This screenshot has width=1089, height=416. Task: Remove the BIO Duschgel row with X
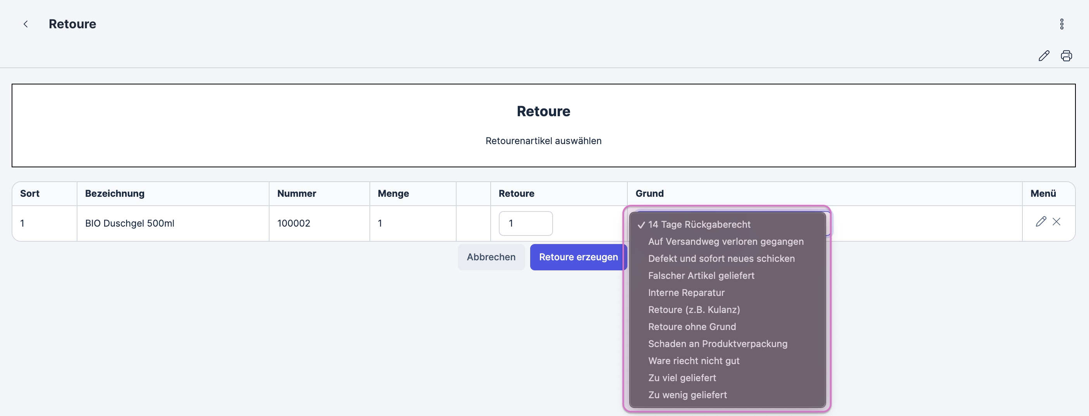[1056, 222]
